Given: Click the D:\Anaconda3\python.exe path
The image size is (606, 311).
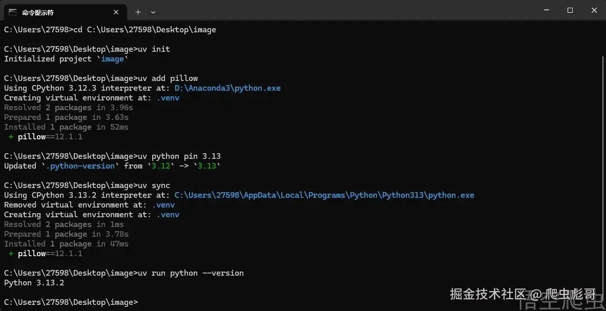Looking at the screenshot, I should click(227, 88).
